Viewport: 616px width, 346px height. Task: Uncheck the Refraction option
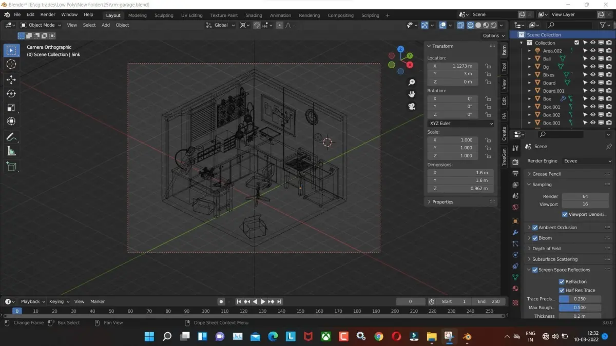[x=562, y=281]
